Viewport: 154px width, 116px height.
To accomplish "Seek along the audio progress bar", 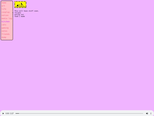I will click(x=79, y=113).
